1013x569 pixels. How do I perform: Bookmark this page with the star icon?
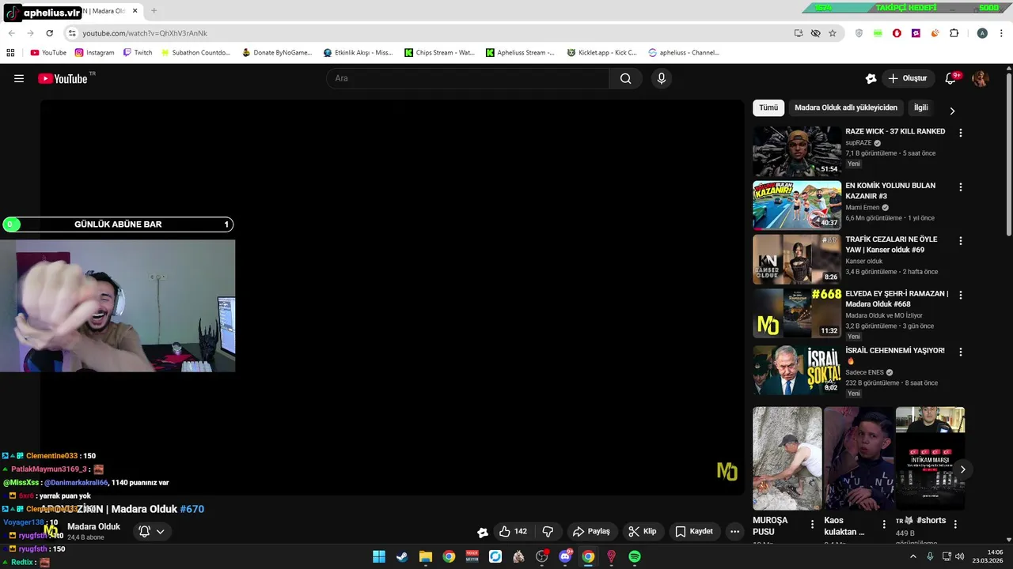click(833, 33)
